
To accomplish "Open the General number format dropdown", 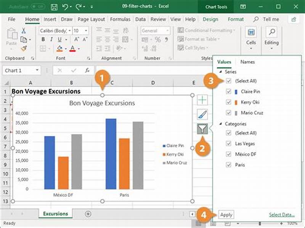I will click(x=167, y=30).
